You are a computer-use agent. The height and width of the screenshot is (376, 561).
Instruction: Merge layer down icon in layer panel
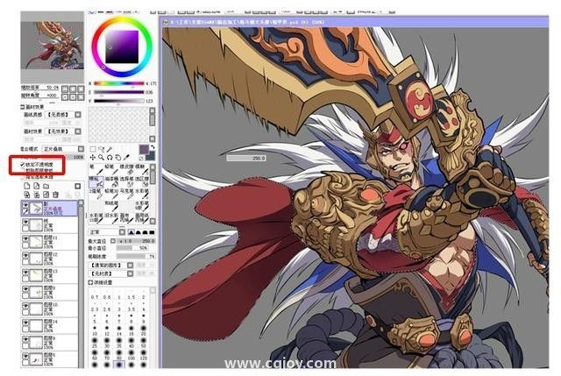[37, 195]
